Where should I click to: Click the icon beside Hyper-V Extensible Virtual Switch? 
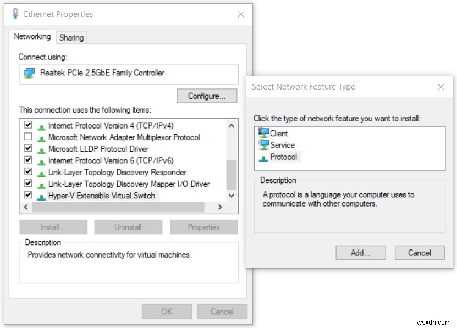[x=41, y=197]
